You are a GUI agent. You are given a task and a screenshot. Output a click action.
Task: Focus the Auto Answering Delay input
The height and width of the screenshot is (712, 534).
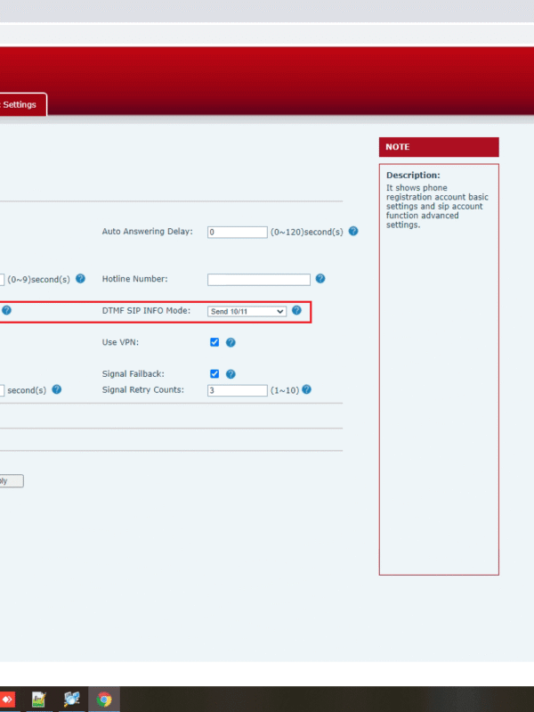(238, 232)
